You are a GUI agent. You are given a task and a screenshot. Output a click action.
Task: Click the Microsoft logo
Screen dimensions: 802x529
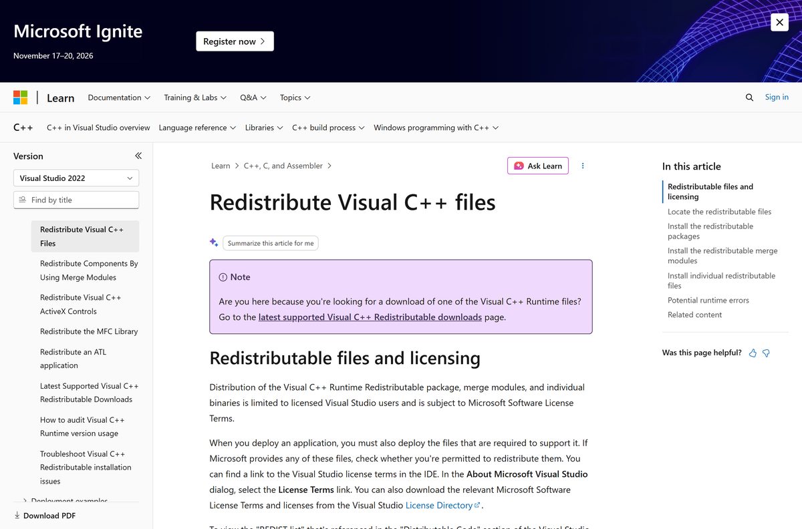[x=21, y=98]
